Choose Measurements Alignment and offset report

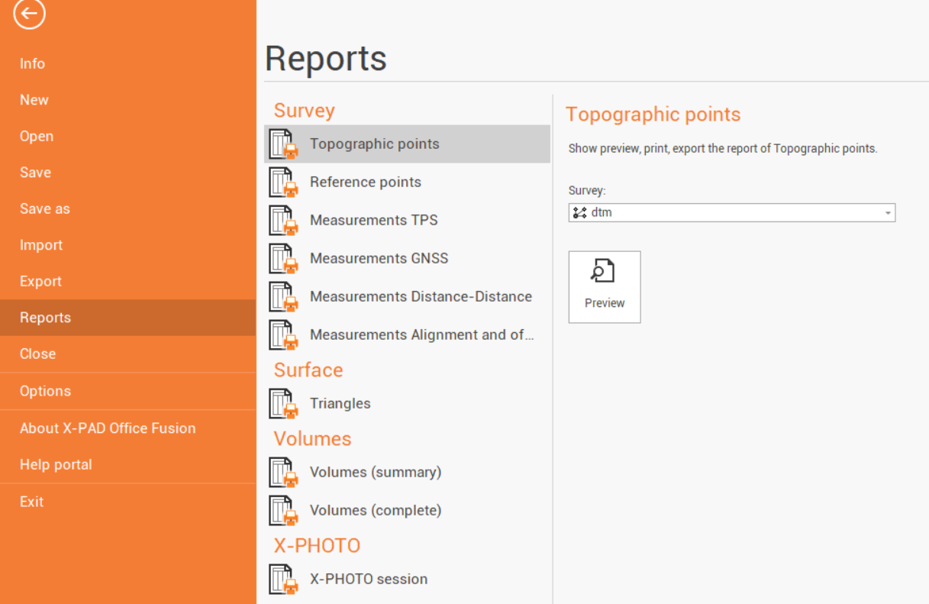pyautogui.click(x=421, y=334)
